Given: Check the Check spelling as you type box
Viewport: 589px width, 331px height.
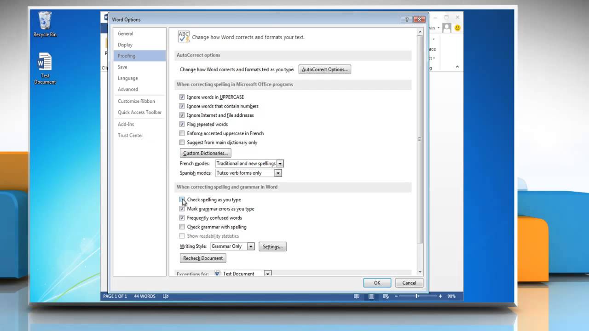Looking at the screenshot, I should [182, 200].
